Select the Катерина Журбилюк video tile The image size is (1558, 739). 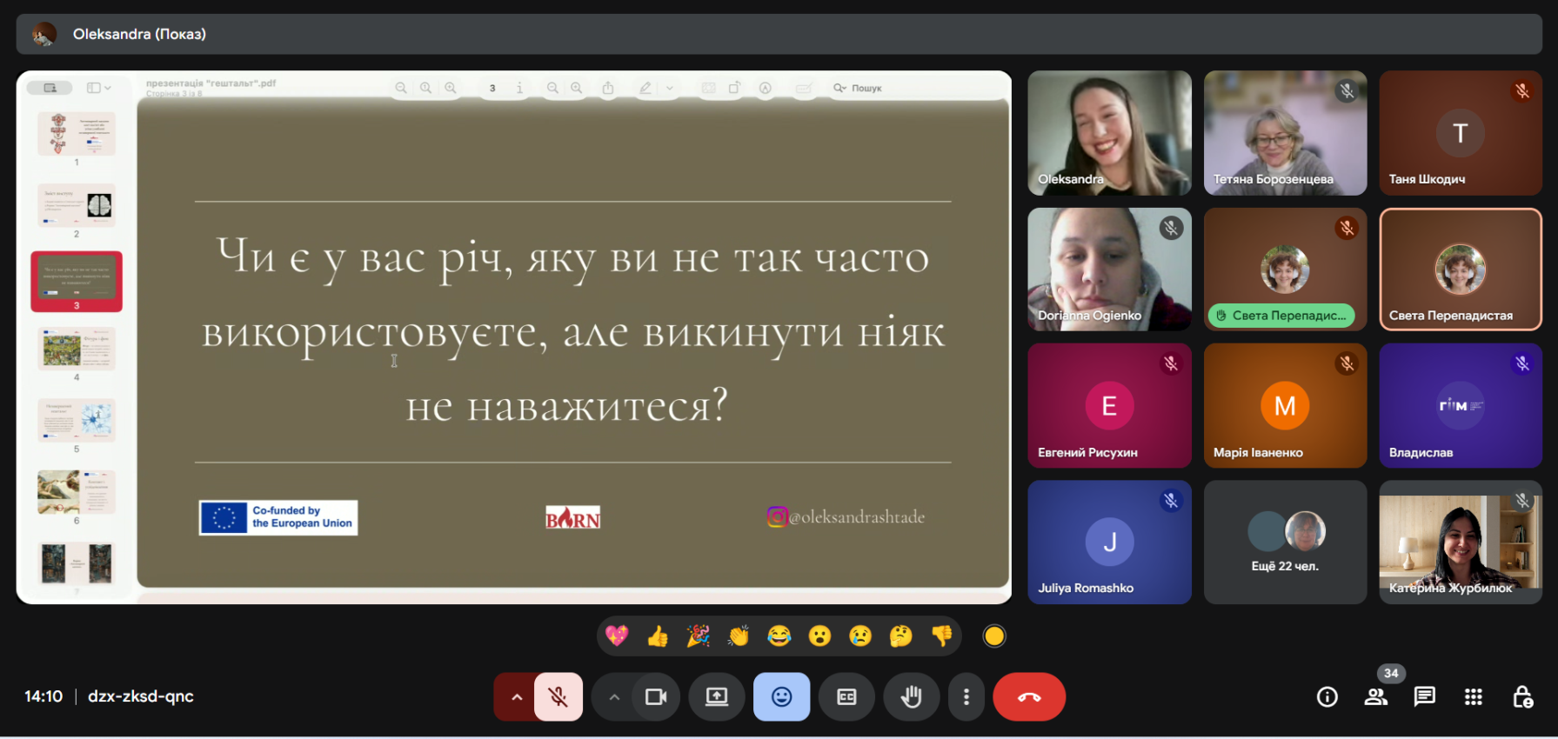[1460, 543]
